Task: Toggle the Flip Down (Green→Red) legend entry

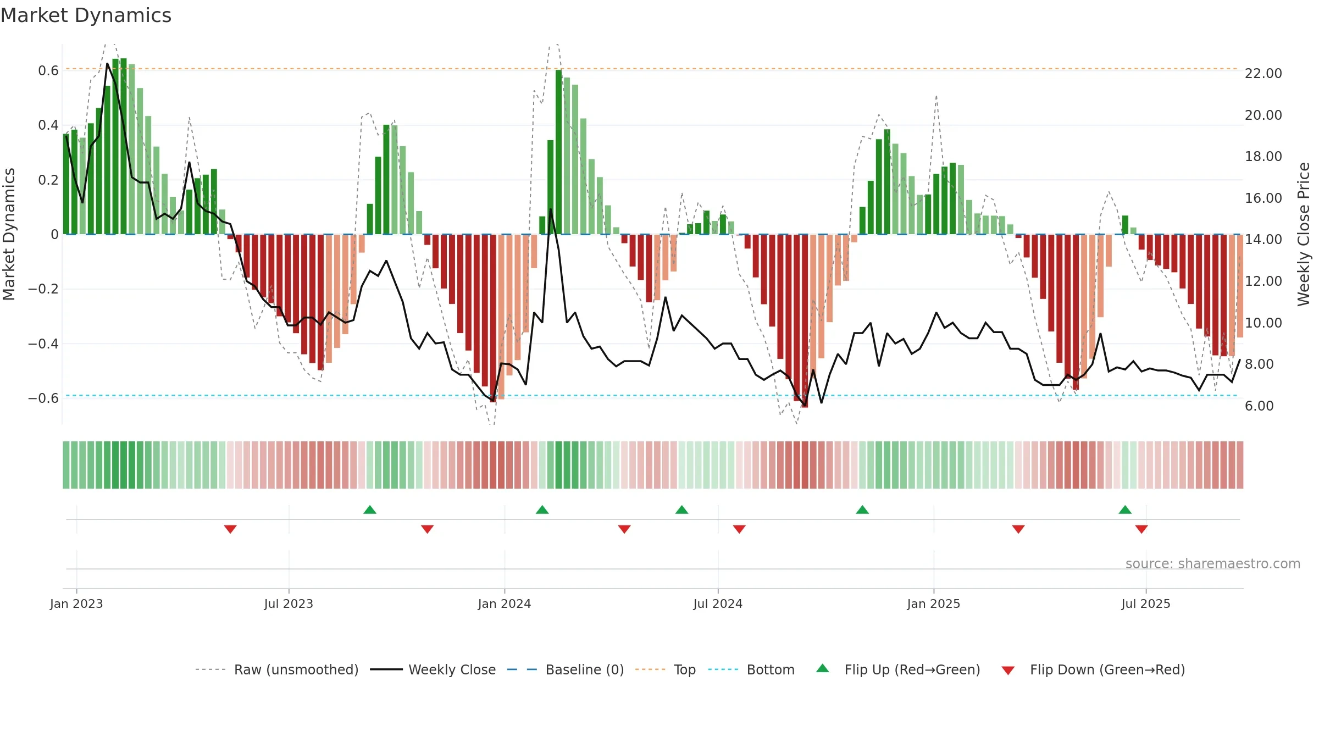Action: click(x=1093, y=669)
